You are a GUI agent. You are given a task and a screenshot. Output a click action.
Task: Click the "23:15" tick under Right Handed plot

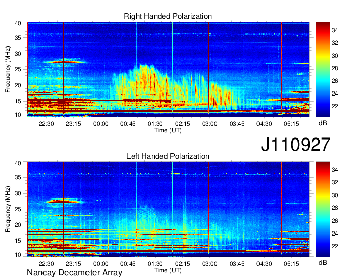pos(73,124)
